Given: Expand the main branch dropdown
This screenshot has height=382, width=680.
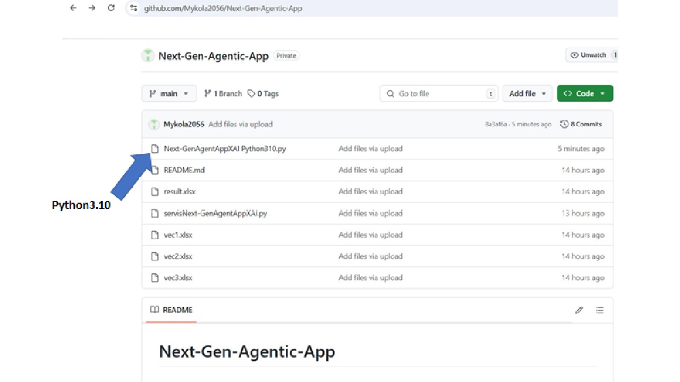Looking at the screenshot, I should pos(169,93).
